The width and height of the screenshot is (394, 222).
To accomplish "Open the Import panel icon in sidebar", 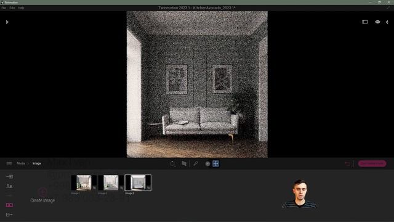I will (x=9, y=177).
